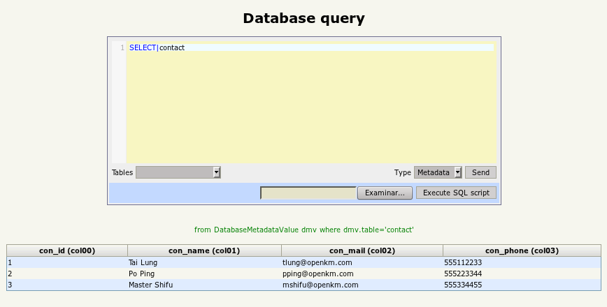Click the Send button
This screenshot has height=307, width=607.
480,172
